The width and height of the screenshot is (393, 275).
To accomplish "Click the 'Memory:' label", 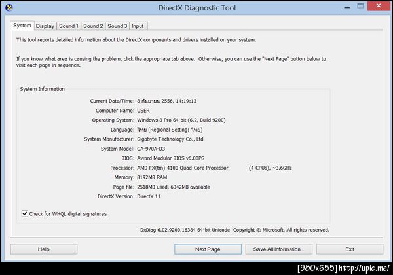I will coord(124,177).
